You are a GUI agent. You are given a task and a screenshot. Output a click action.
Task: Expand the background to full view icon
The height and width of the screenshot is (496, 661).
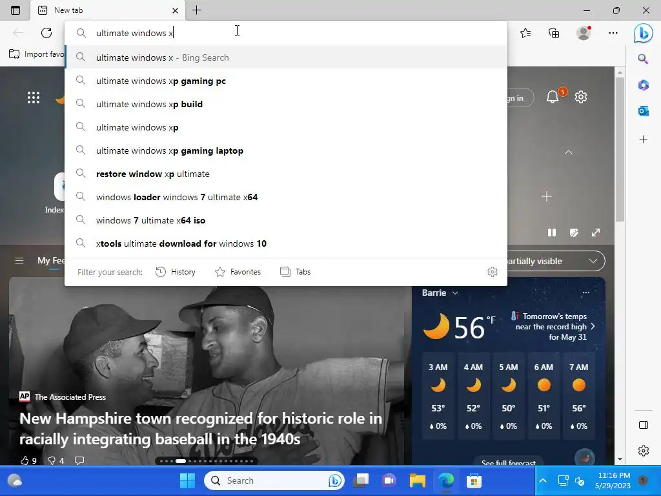click(596, 232)
